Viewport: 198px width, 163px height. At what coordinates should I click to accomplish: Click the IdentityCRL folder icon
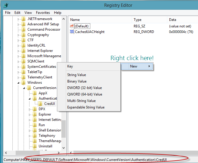pos(24,45)
